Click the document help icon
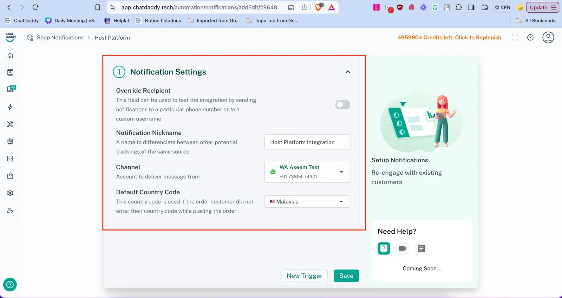This screenshot has height=298, width=562. pos(421,248)
